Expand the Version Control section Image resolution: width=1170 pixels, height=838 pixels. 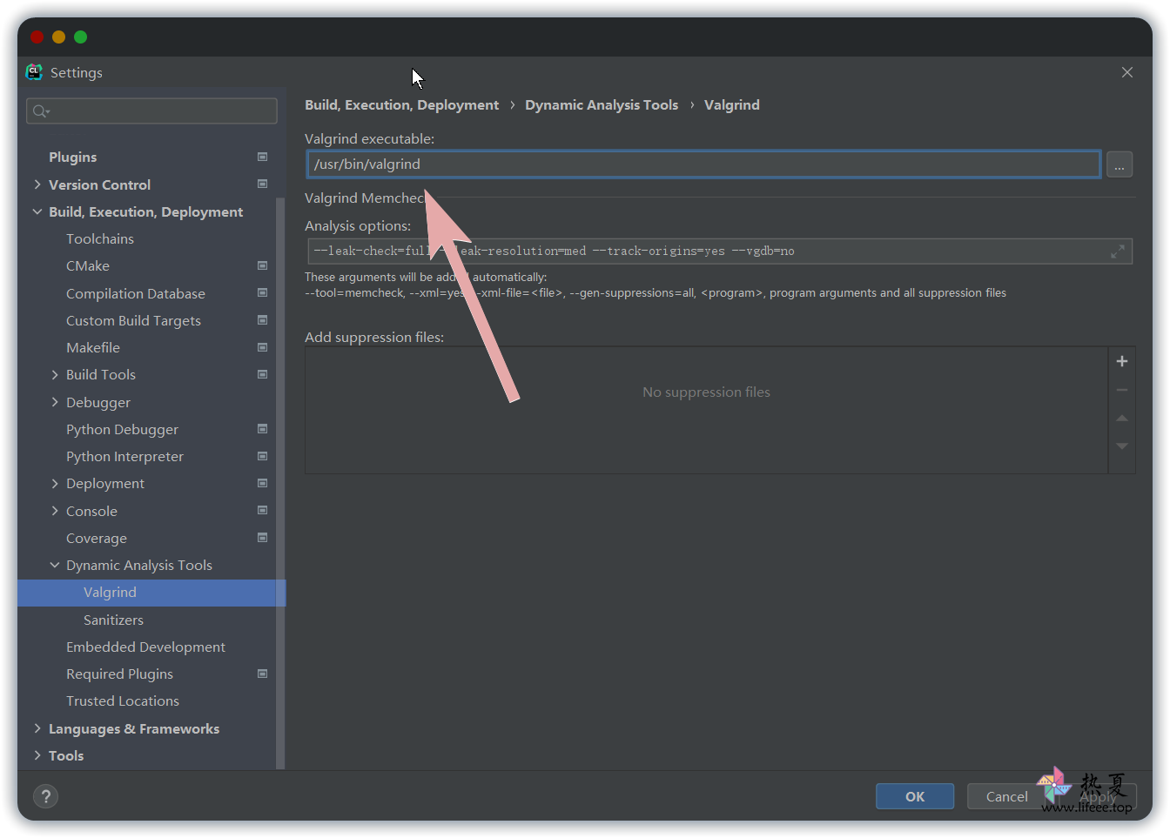click(37, 184)
